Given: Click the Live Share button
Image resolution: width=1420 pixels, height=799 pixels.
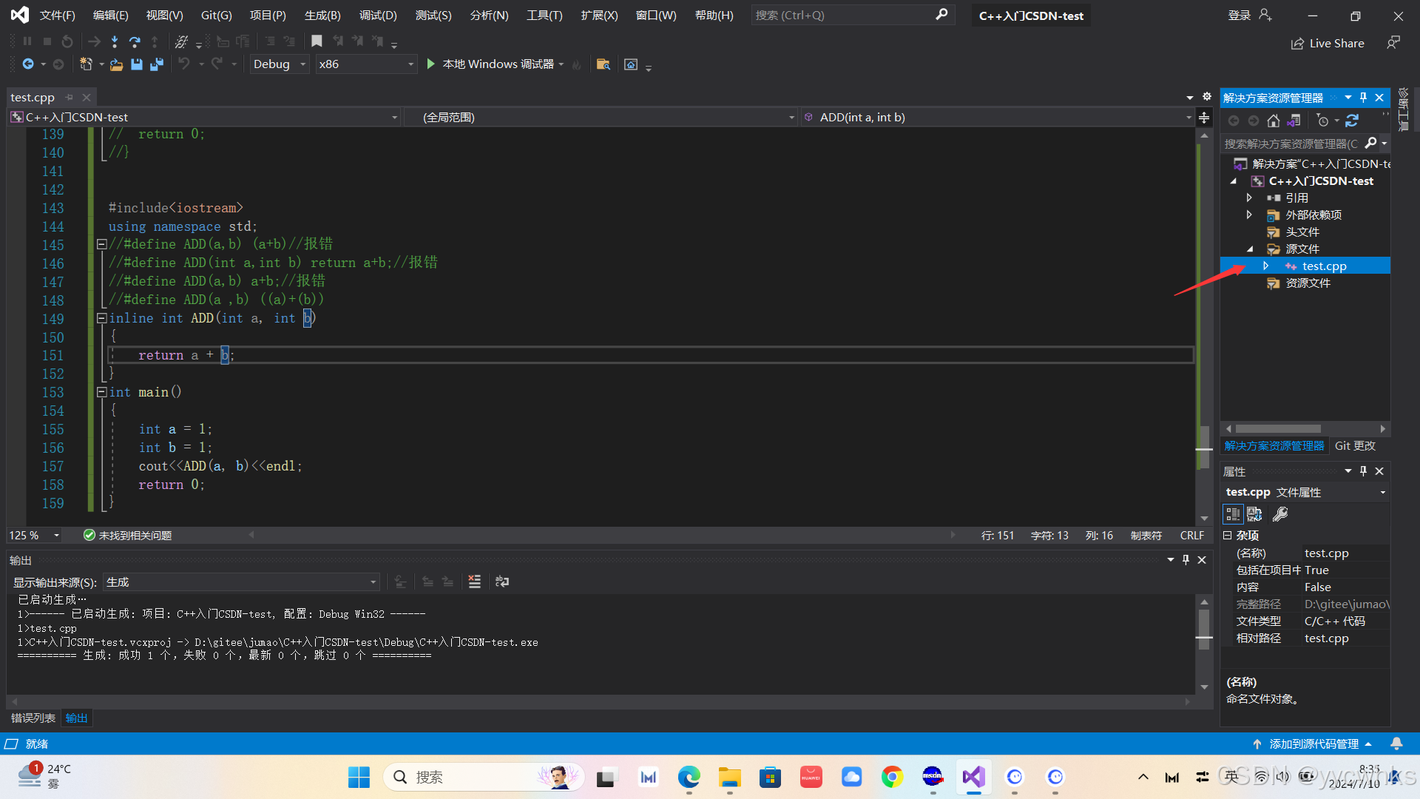Looking at the screenshot, I should coord(1328,43).
